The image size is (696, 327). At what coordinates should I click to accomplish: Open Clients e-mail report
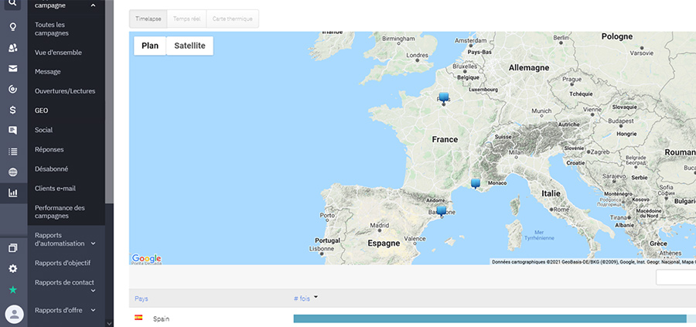(x=55, y=189)
